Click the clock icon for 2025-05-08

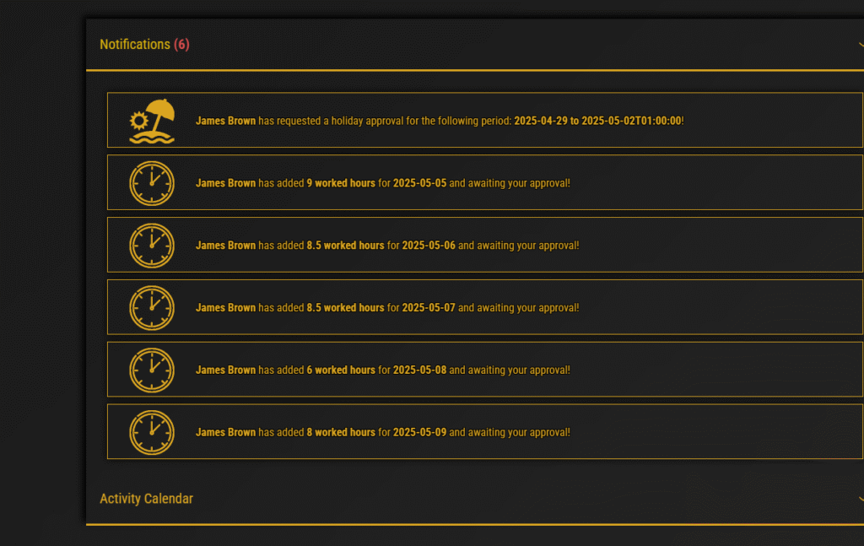152,370
